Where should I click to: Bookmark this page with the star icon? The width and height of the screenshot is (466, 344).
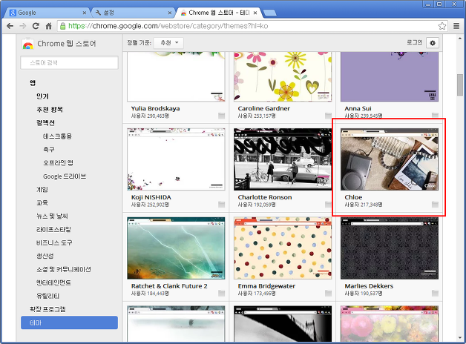[442, 26]
